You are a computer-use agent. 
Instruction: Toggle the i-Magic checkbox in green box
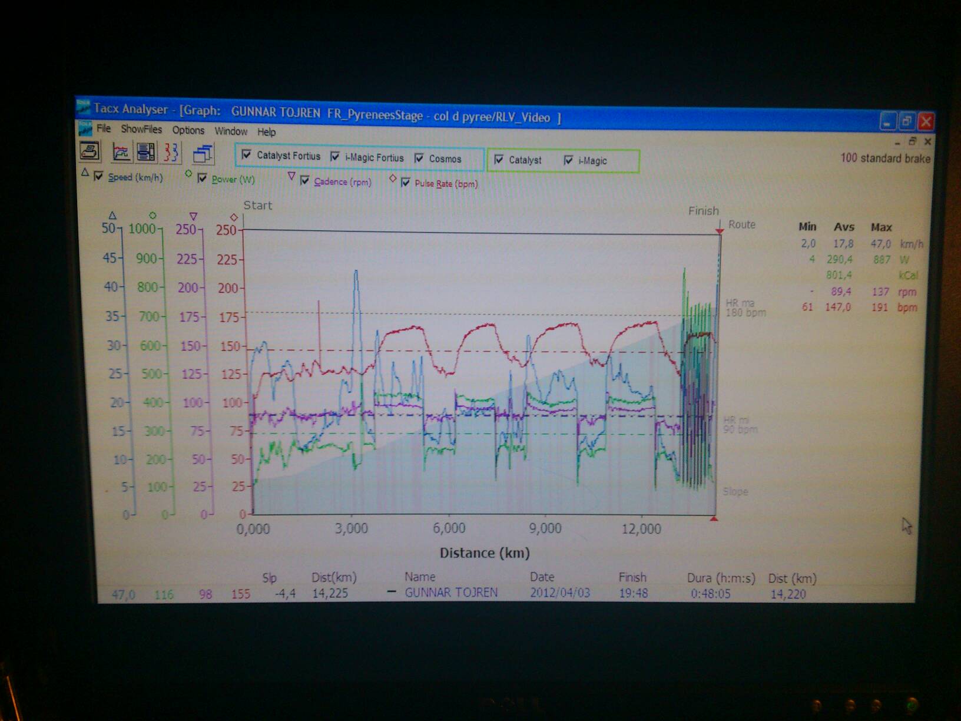[x=568, y=160]
